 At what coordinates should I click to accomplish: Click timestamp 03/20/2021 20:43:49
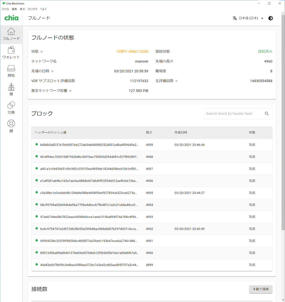tap(190, 229)
